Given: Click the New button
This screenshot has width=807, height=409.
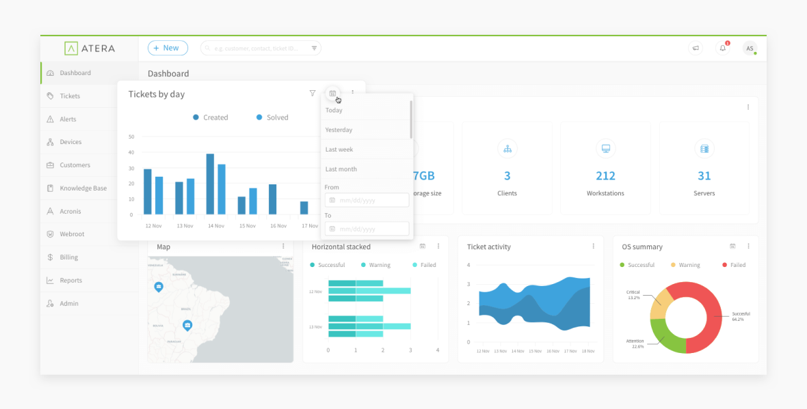Looking at the screenshot, I should click(168, 48).
